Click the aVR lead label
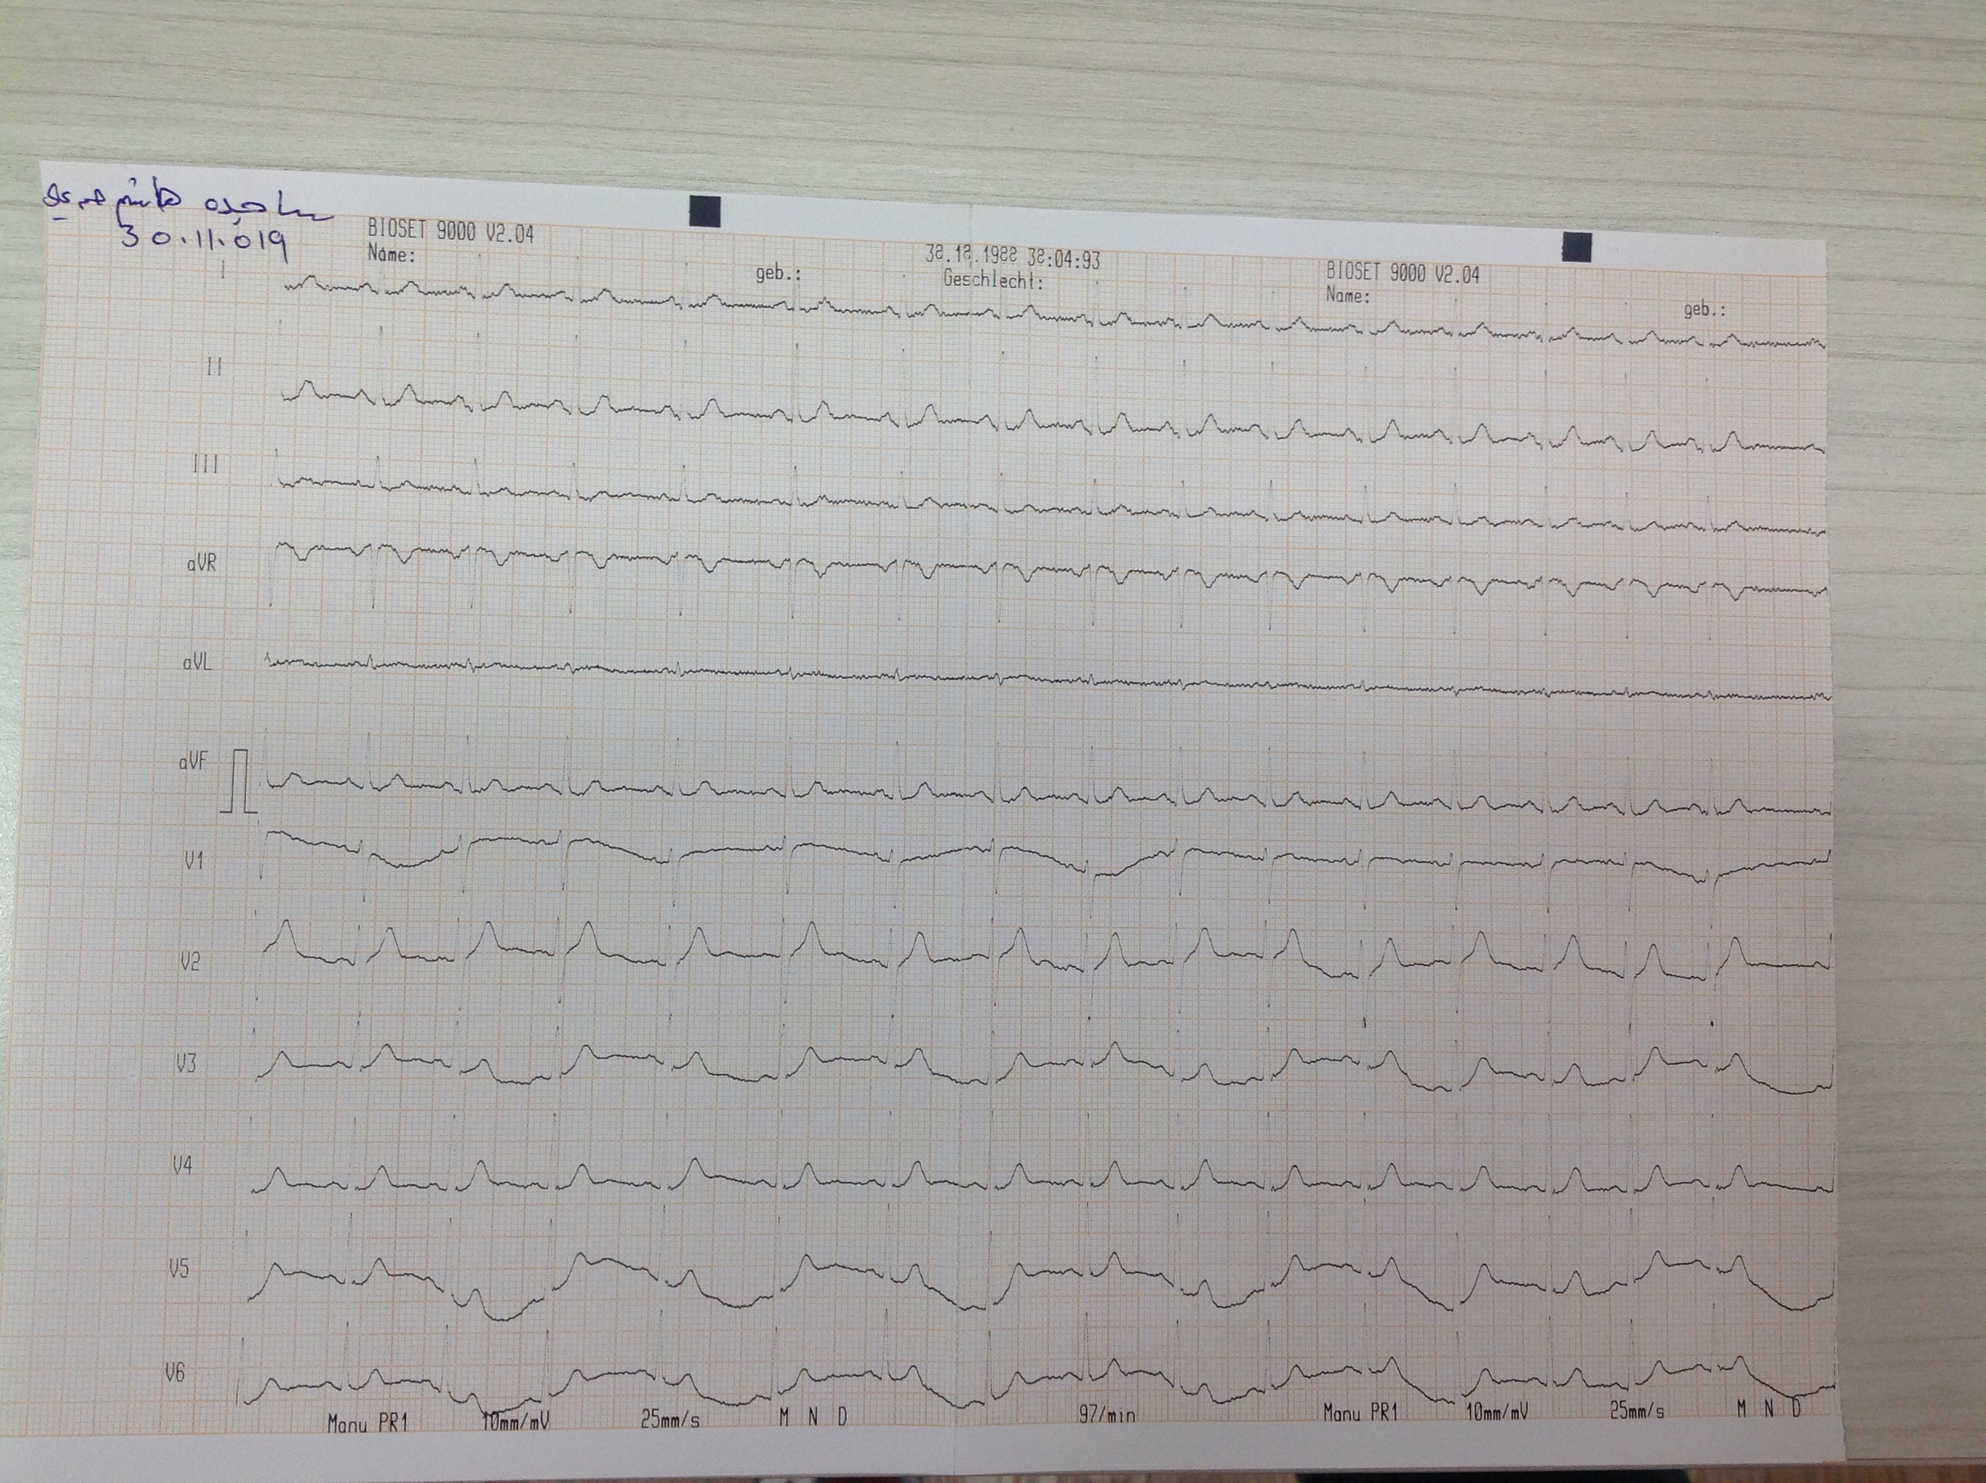The image size is (1986, 1483). (201, 564)
